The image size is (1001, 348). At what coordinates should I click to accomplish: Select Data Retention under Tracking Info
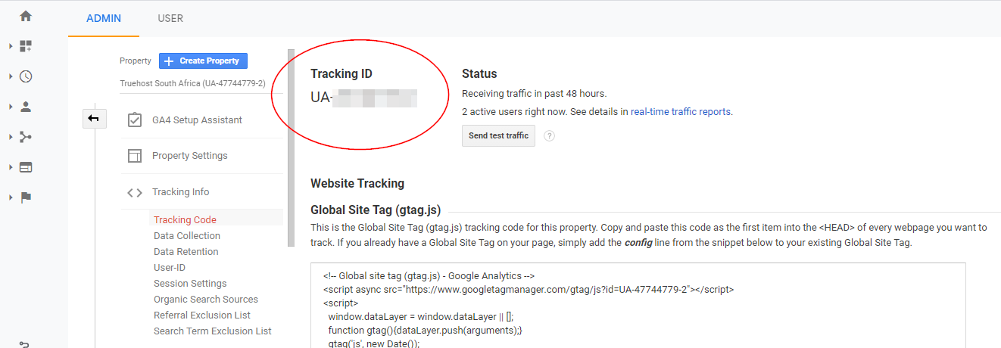[186, 252]
